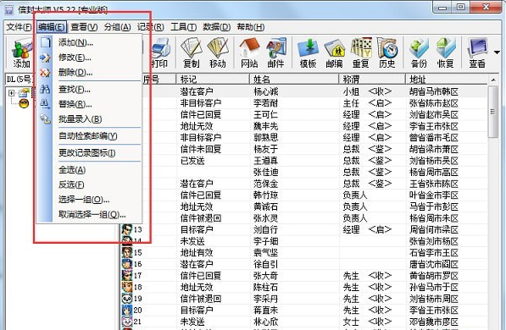The height and width of the screenshot is (330, 506).
Task: Click the 添加 toolbar icon
Action: point(21,52)
